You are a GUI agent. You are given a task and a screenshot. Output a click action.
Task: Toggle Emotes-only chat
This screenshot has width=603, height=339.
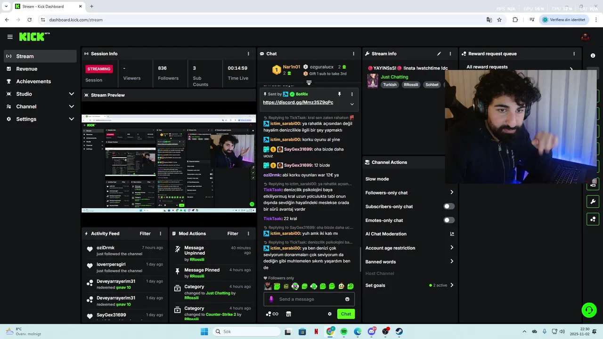[x=449, y=220]
